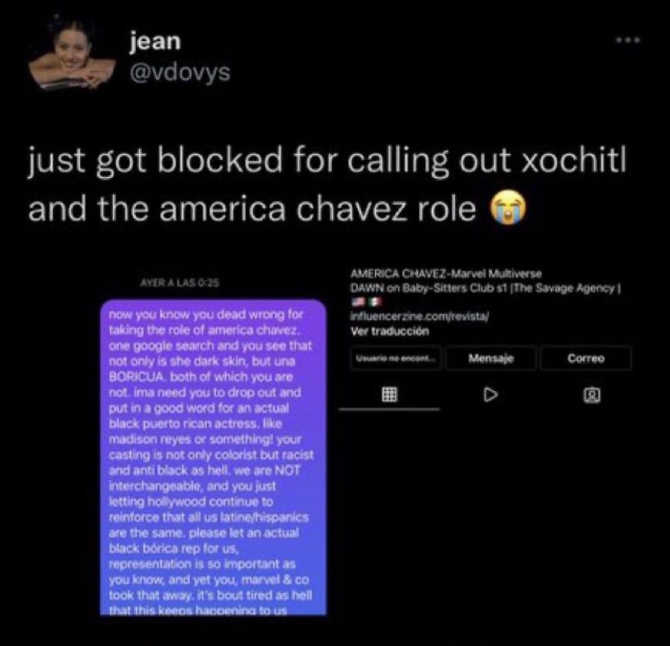Click jean's profile avatar picture
The height and width of the screenshot is (646, 670).
(71, 53)
